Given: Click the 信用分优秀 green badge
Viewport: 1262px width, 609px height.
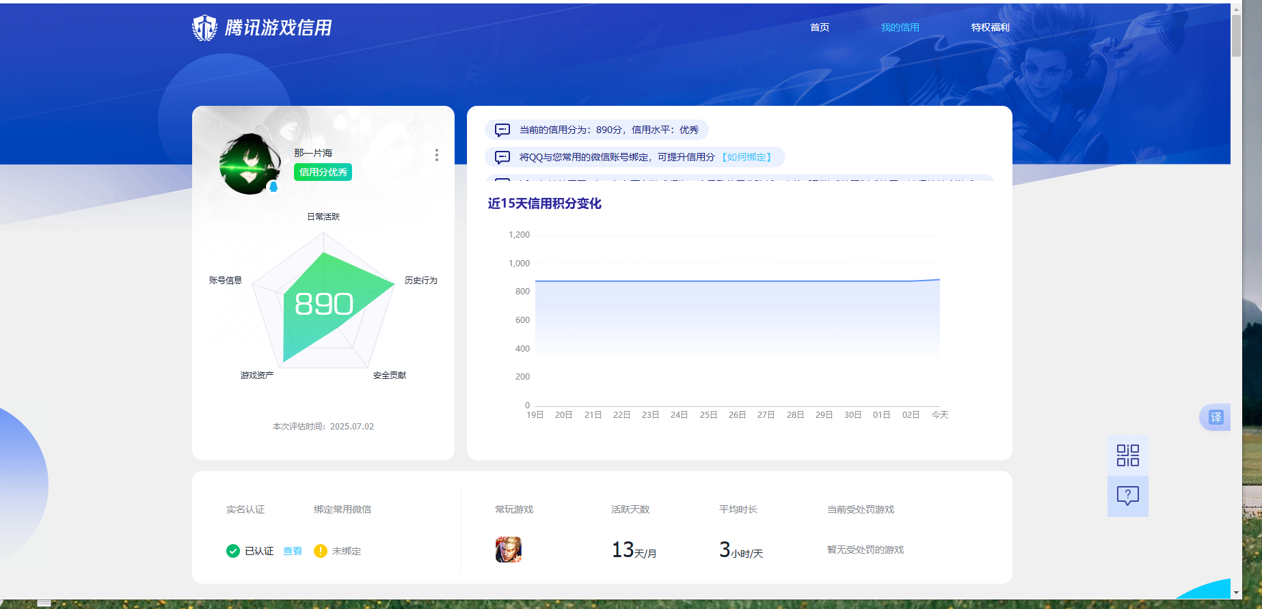Looking at the screenshot, I should (x=323, y=172).
